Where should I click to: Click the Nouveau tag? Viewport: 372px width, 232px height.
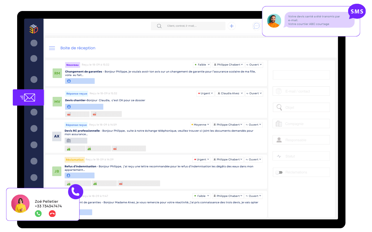[x=73, y=65]
